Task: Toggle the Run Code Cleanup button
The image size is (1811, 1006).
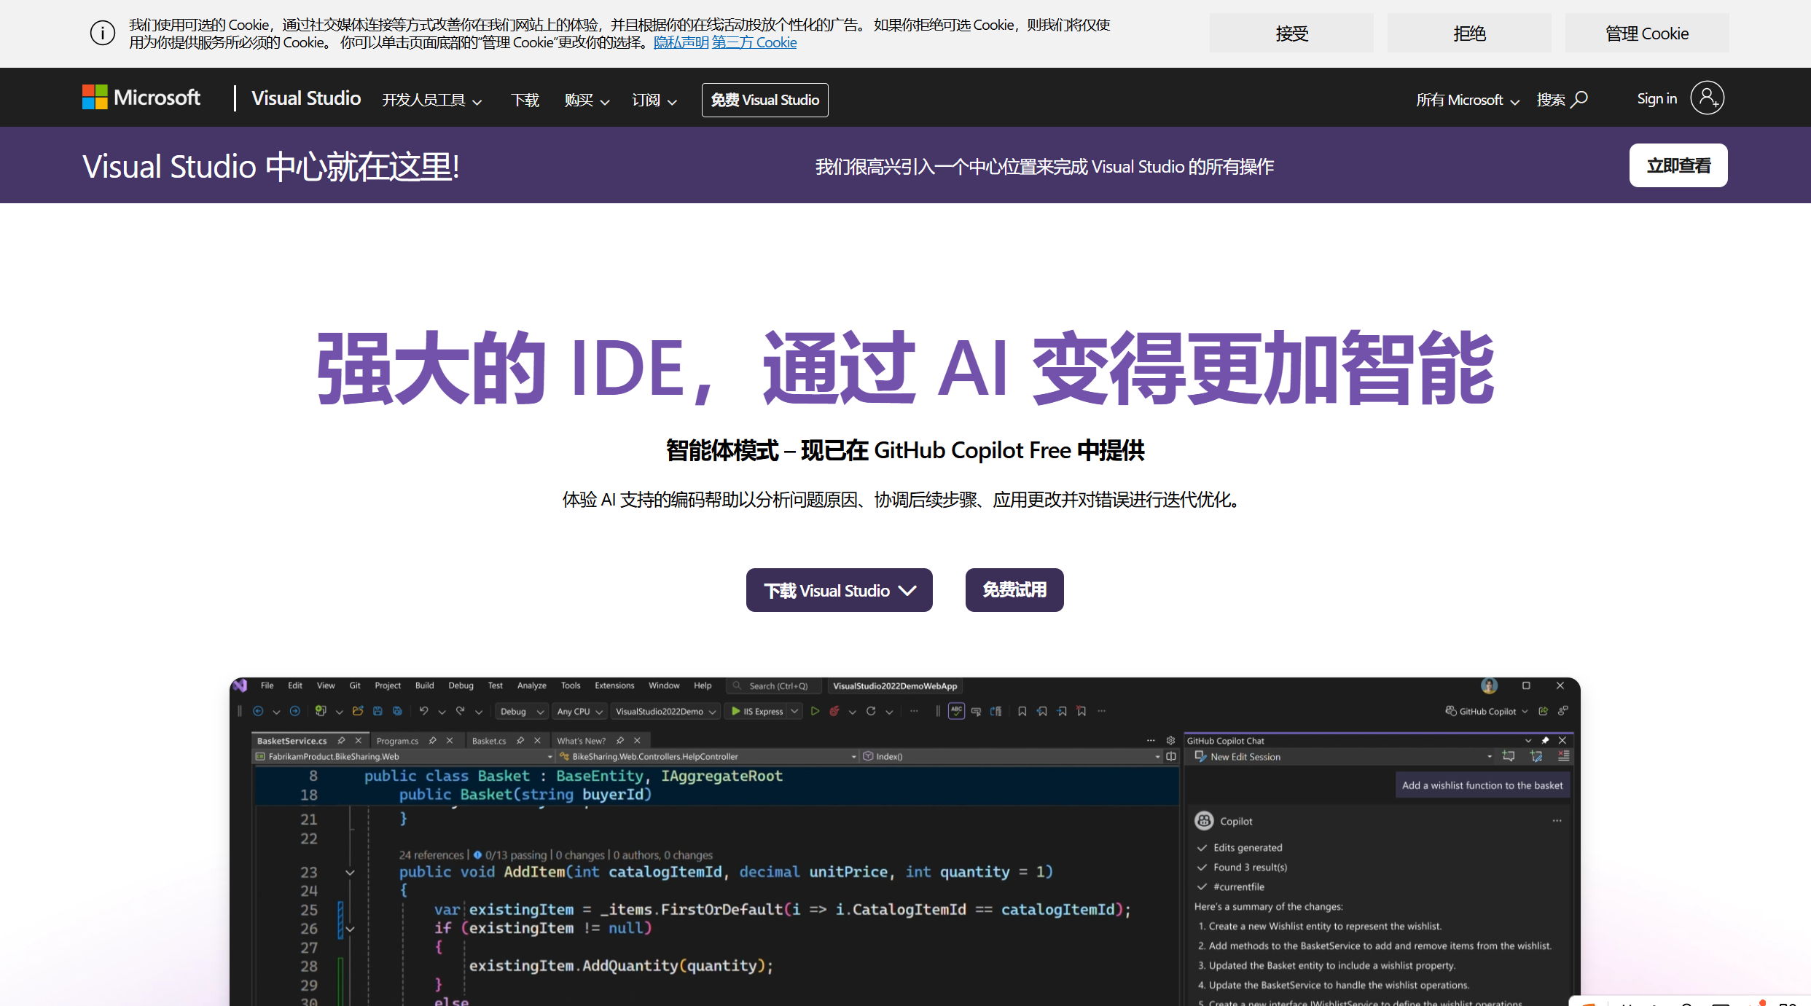Action: [x=957, y=711]
